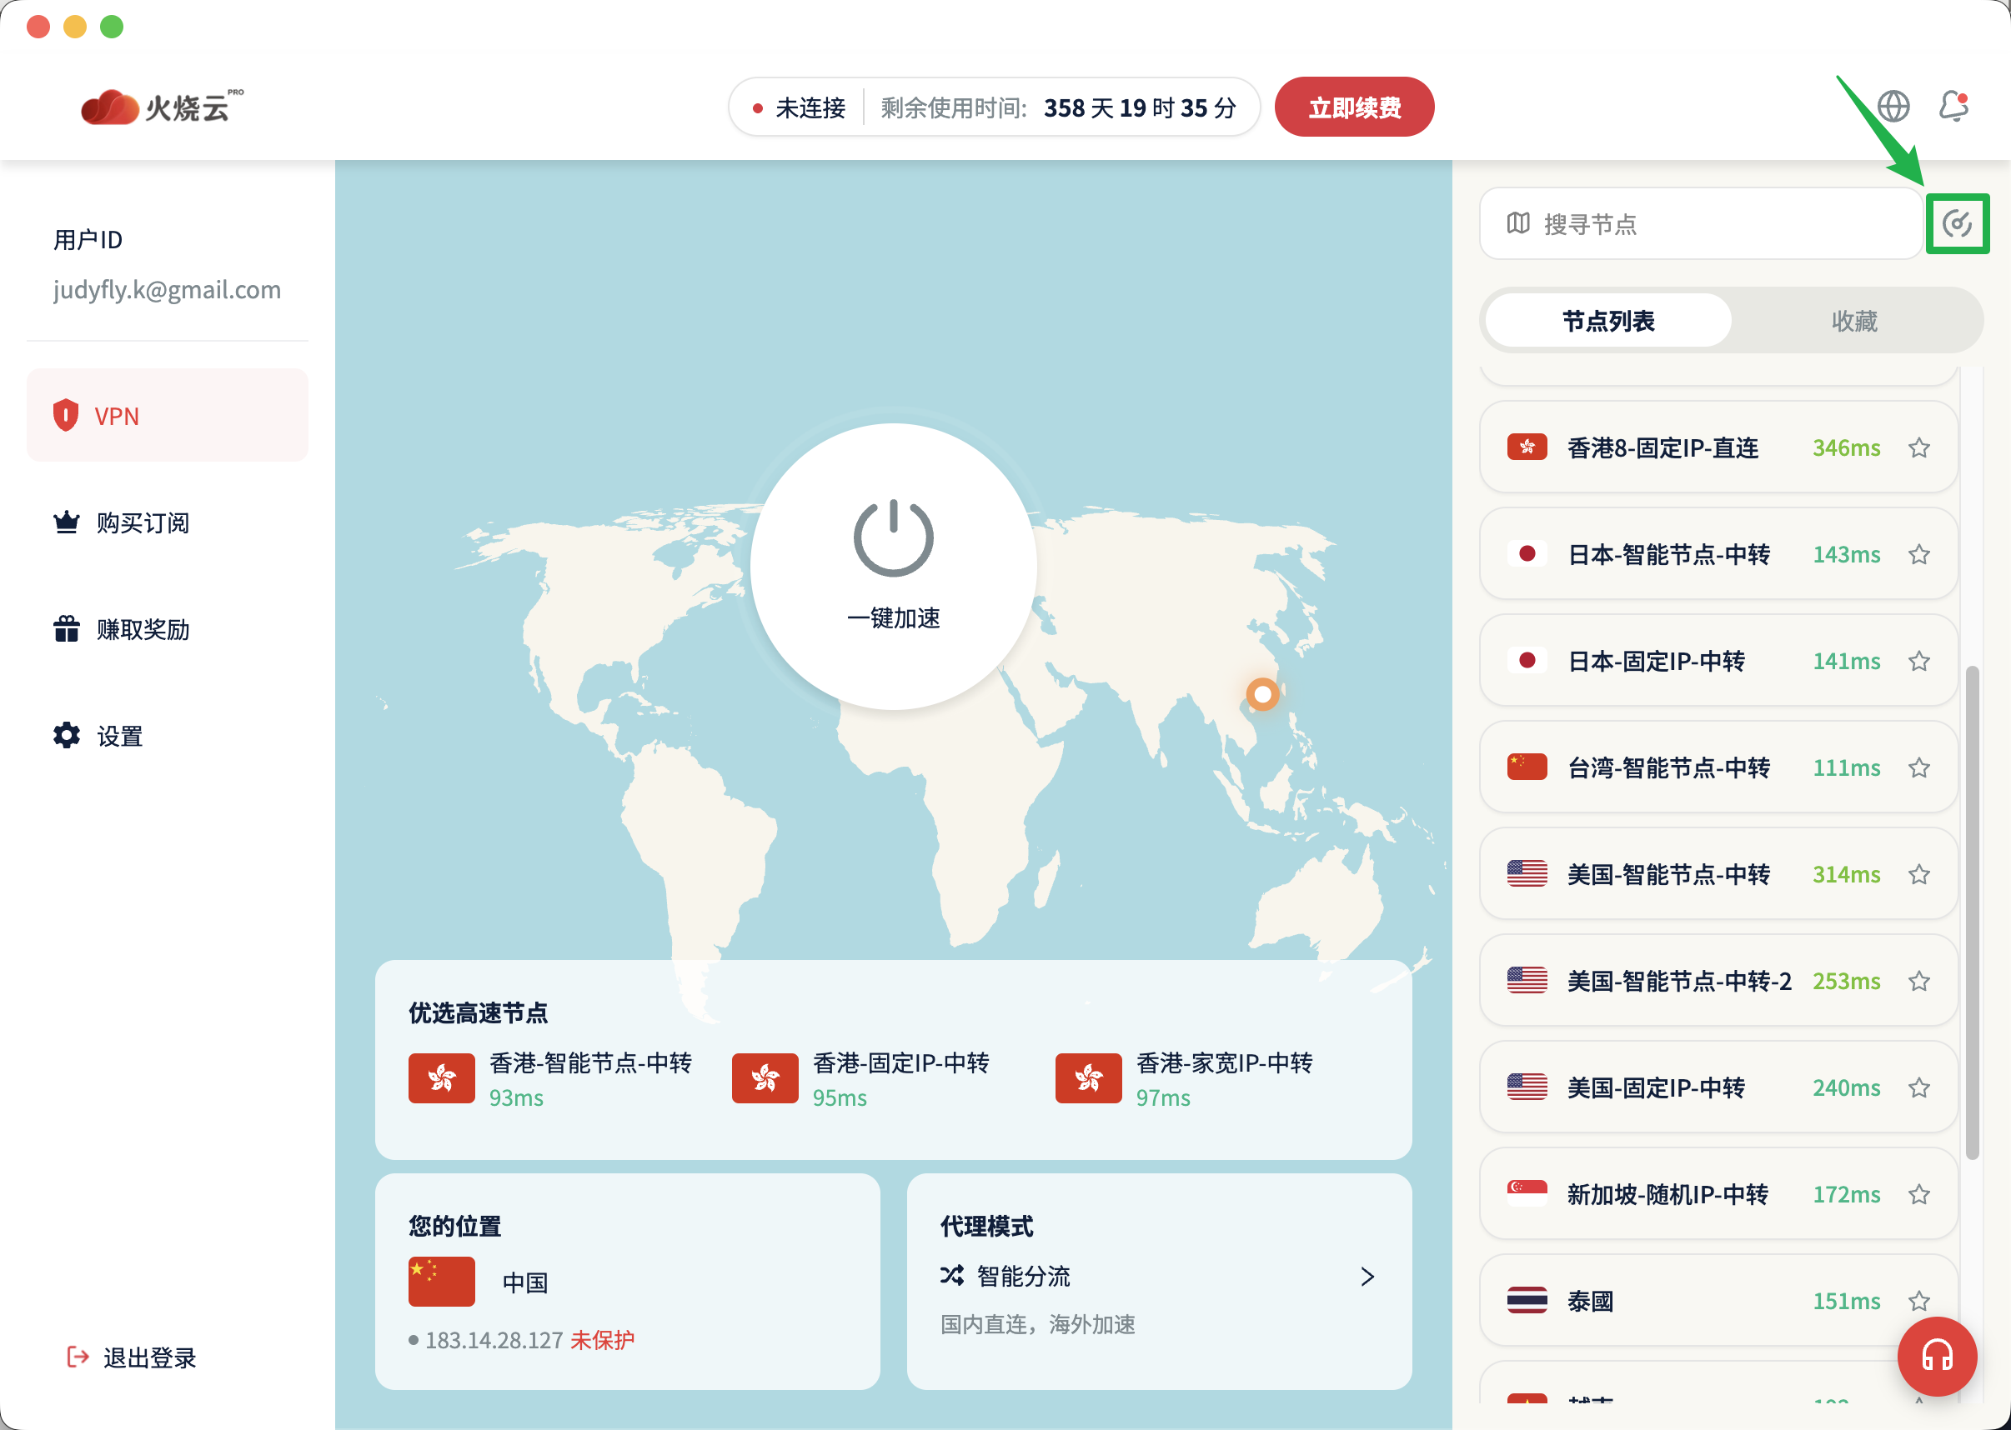Click the 智能分流 proxy mode text
The image size is (2011, 1430).
click(x=1023, y=1276)
